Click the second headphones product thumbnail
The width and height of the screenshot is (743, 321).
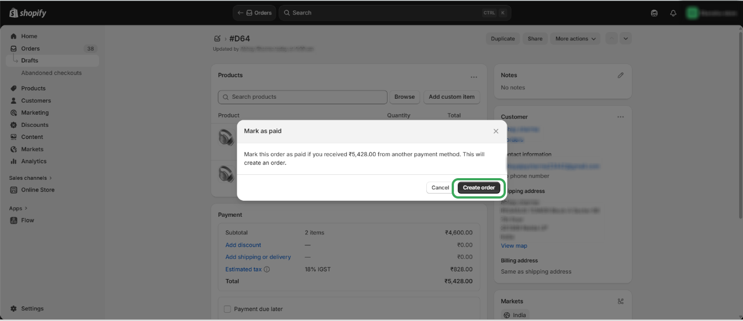tap(226, 174)
